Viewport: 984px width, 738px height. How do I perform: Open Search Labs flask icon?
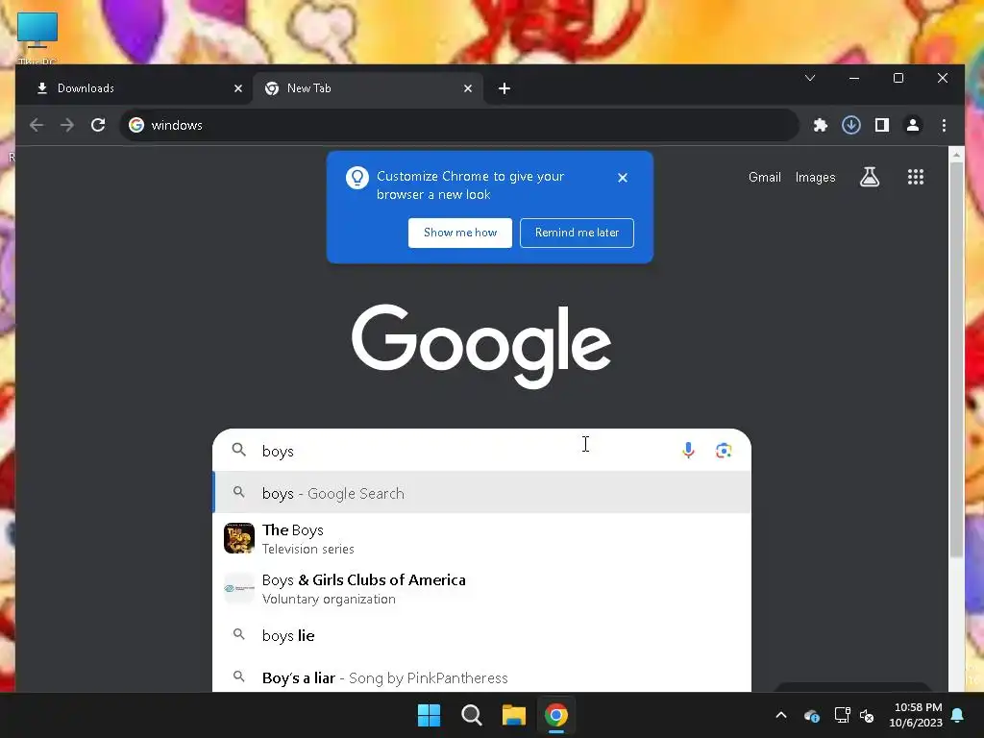[869, 177]
